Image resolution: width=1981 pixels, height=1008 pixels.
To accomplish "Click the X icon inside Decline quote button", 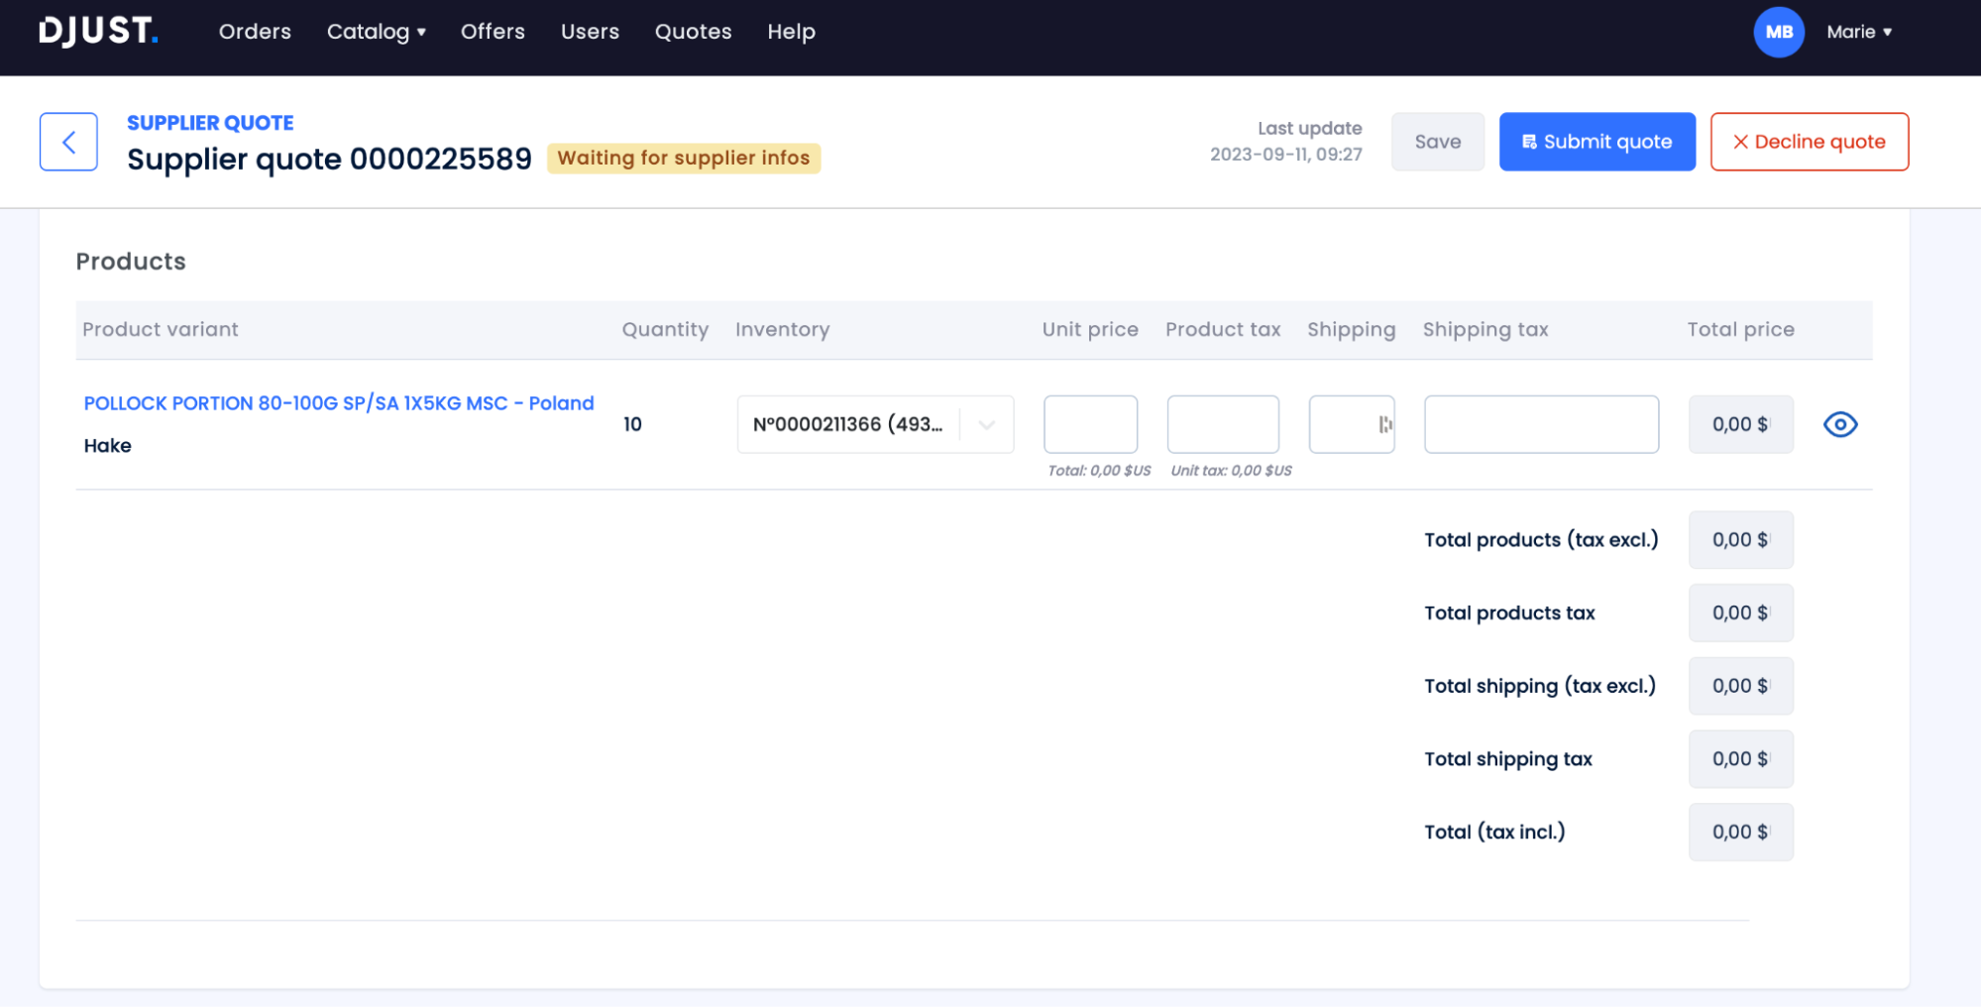I will pyautogui.click(x=1741, y=142).
